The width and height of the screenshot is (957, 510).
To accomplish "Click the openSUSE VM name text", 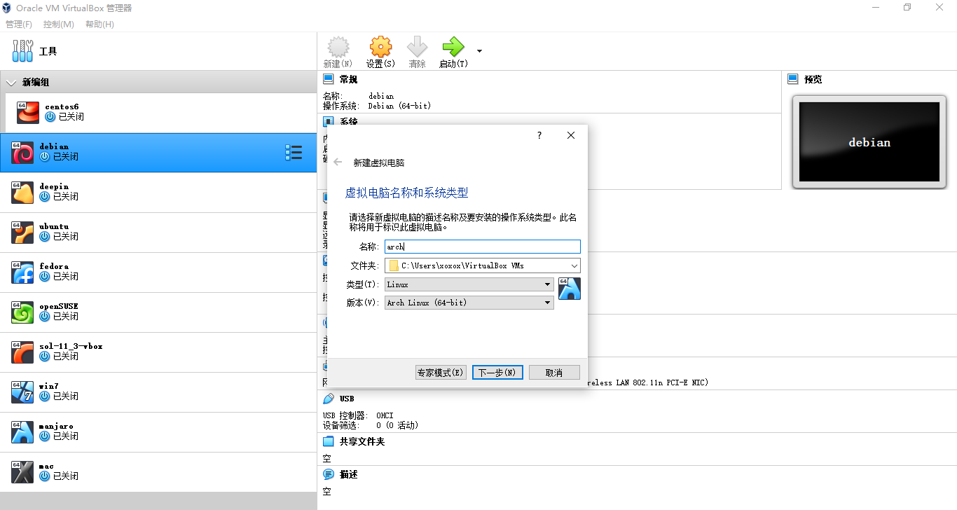I will [x=59, y=306].
